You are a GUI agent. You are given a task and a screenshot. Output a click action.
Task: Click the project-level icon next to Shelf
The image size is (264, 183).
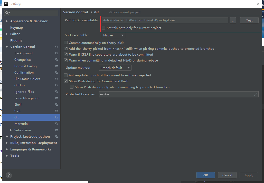pyautogui.click(x=56, y=105)
